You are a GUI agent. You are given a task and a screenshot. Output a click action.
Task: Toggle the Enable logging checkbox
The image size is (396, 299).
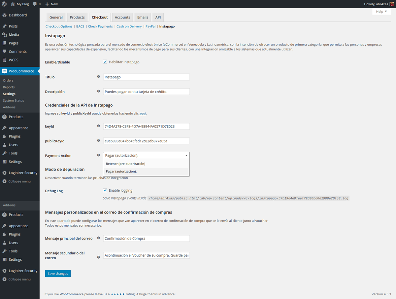(105, 190)
